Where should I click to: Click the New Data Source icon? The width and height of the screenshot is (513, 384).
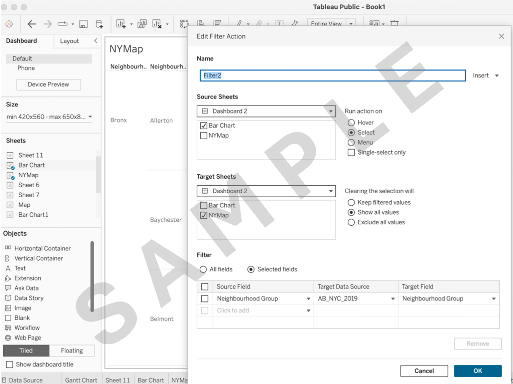click(99, 24)
